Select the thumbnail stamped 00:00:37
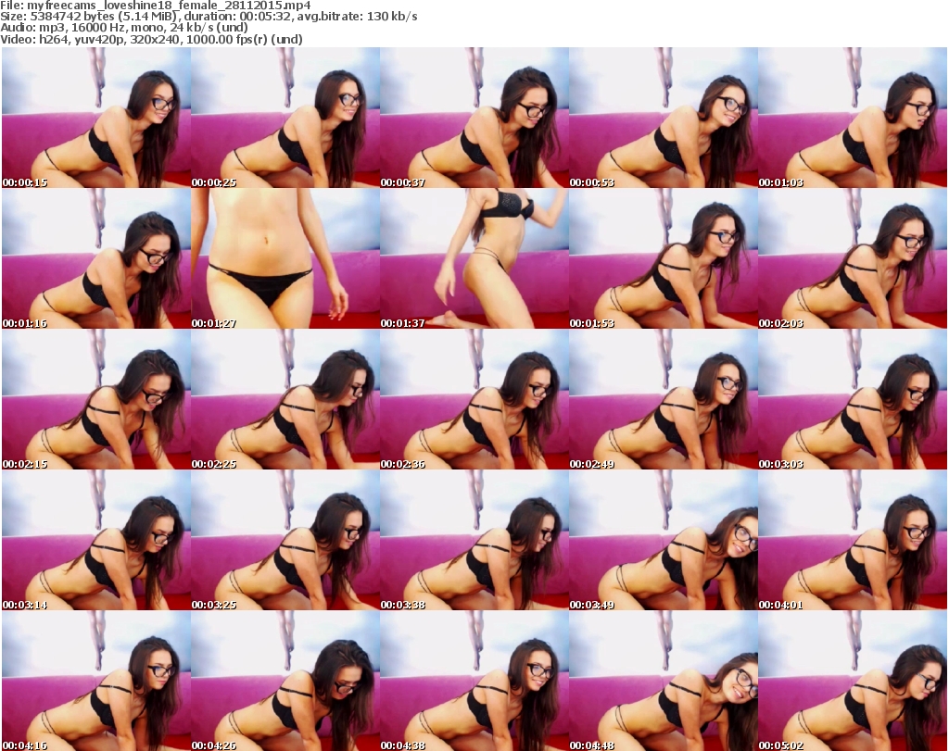 click(x=474, y=118)
